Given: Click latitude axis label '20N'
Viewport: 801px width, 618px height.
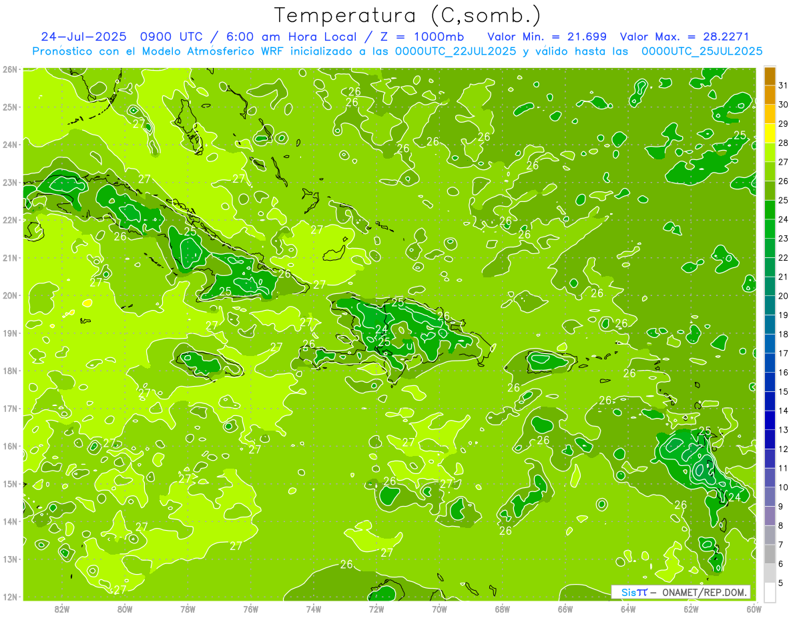Looking at the screenshot, I should [10, 295].
